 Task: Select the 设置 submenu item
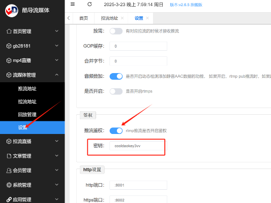point(33,127)
